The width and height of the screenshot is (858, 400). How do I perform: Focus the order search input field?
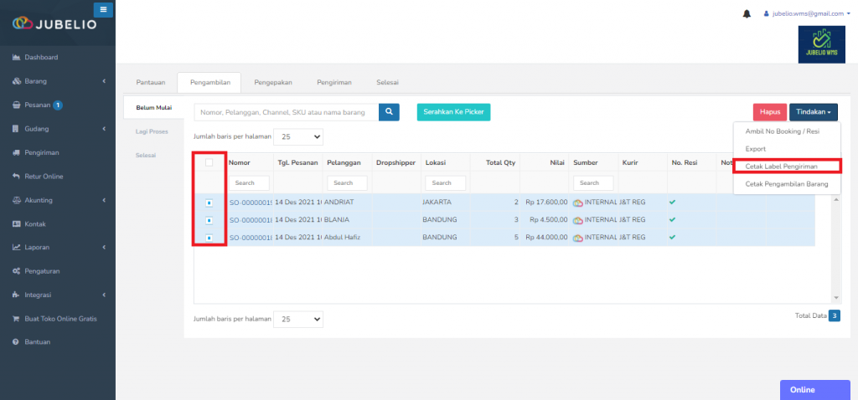point(287,112)
